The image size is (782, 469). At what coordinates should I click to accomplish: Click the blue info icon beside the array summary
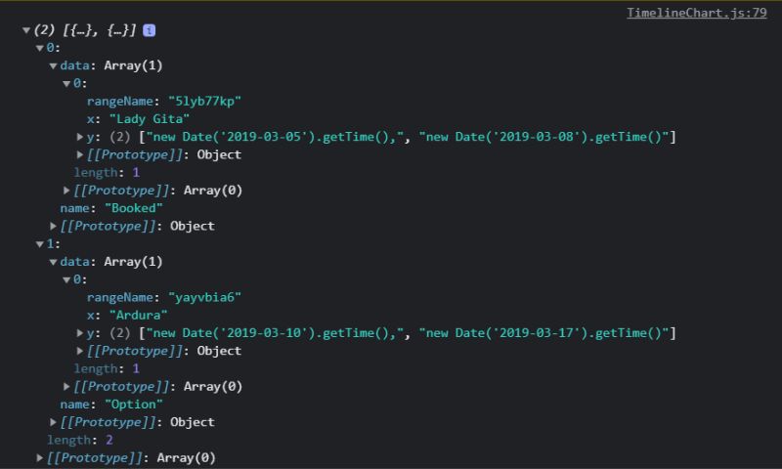150,30
